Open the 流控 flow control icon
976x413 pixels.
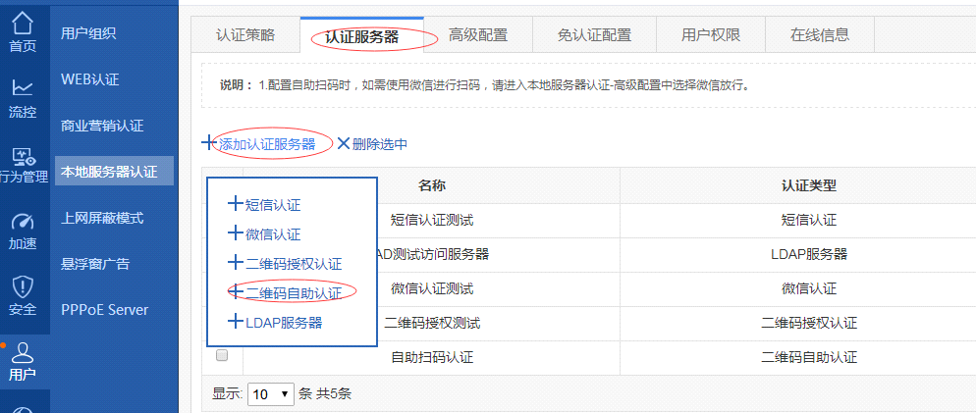click(x=22, y=88)
